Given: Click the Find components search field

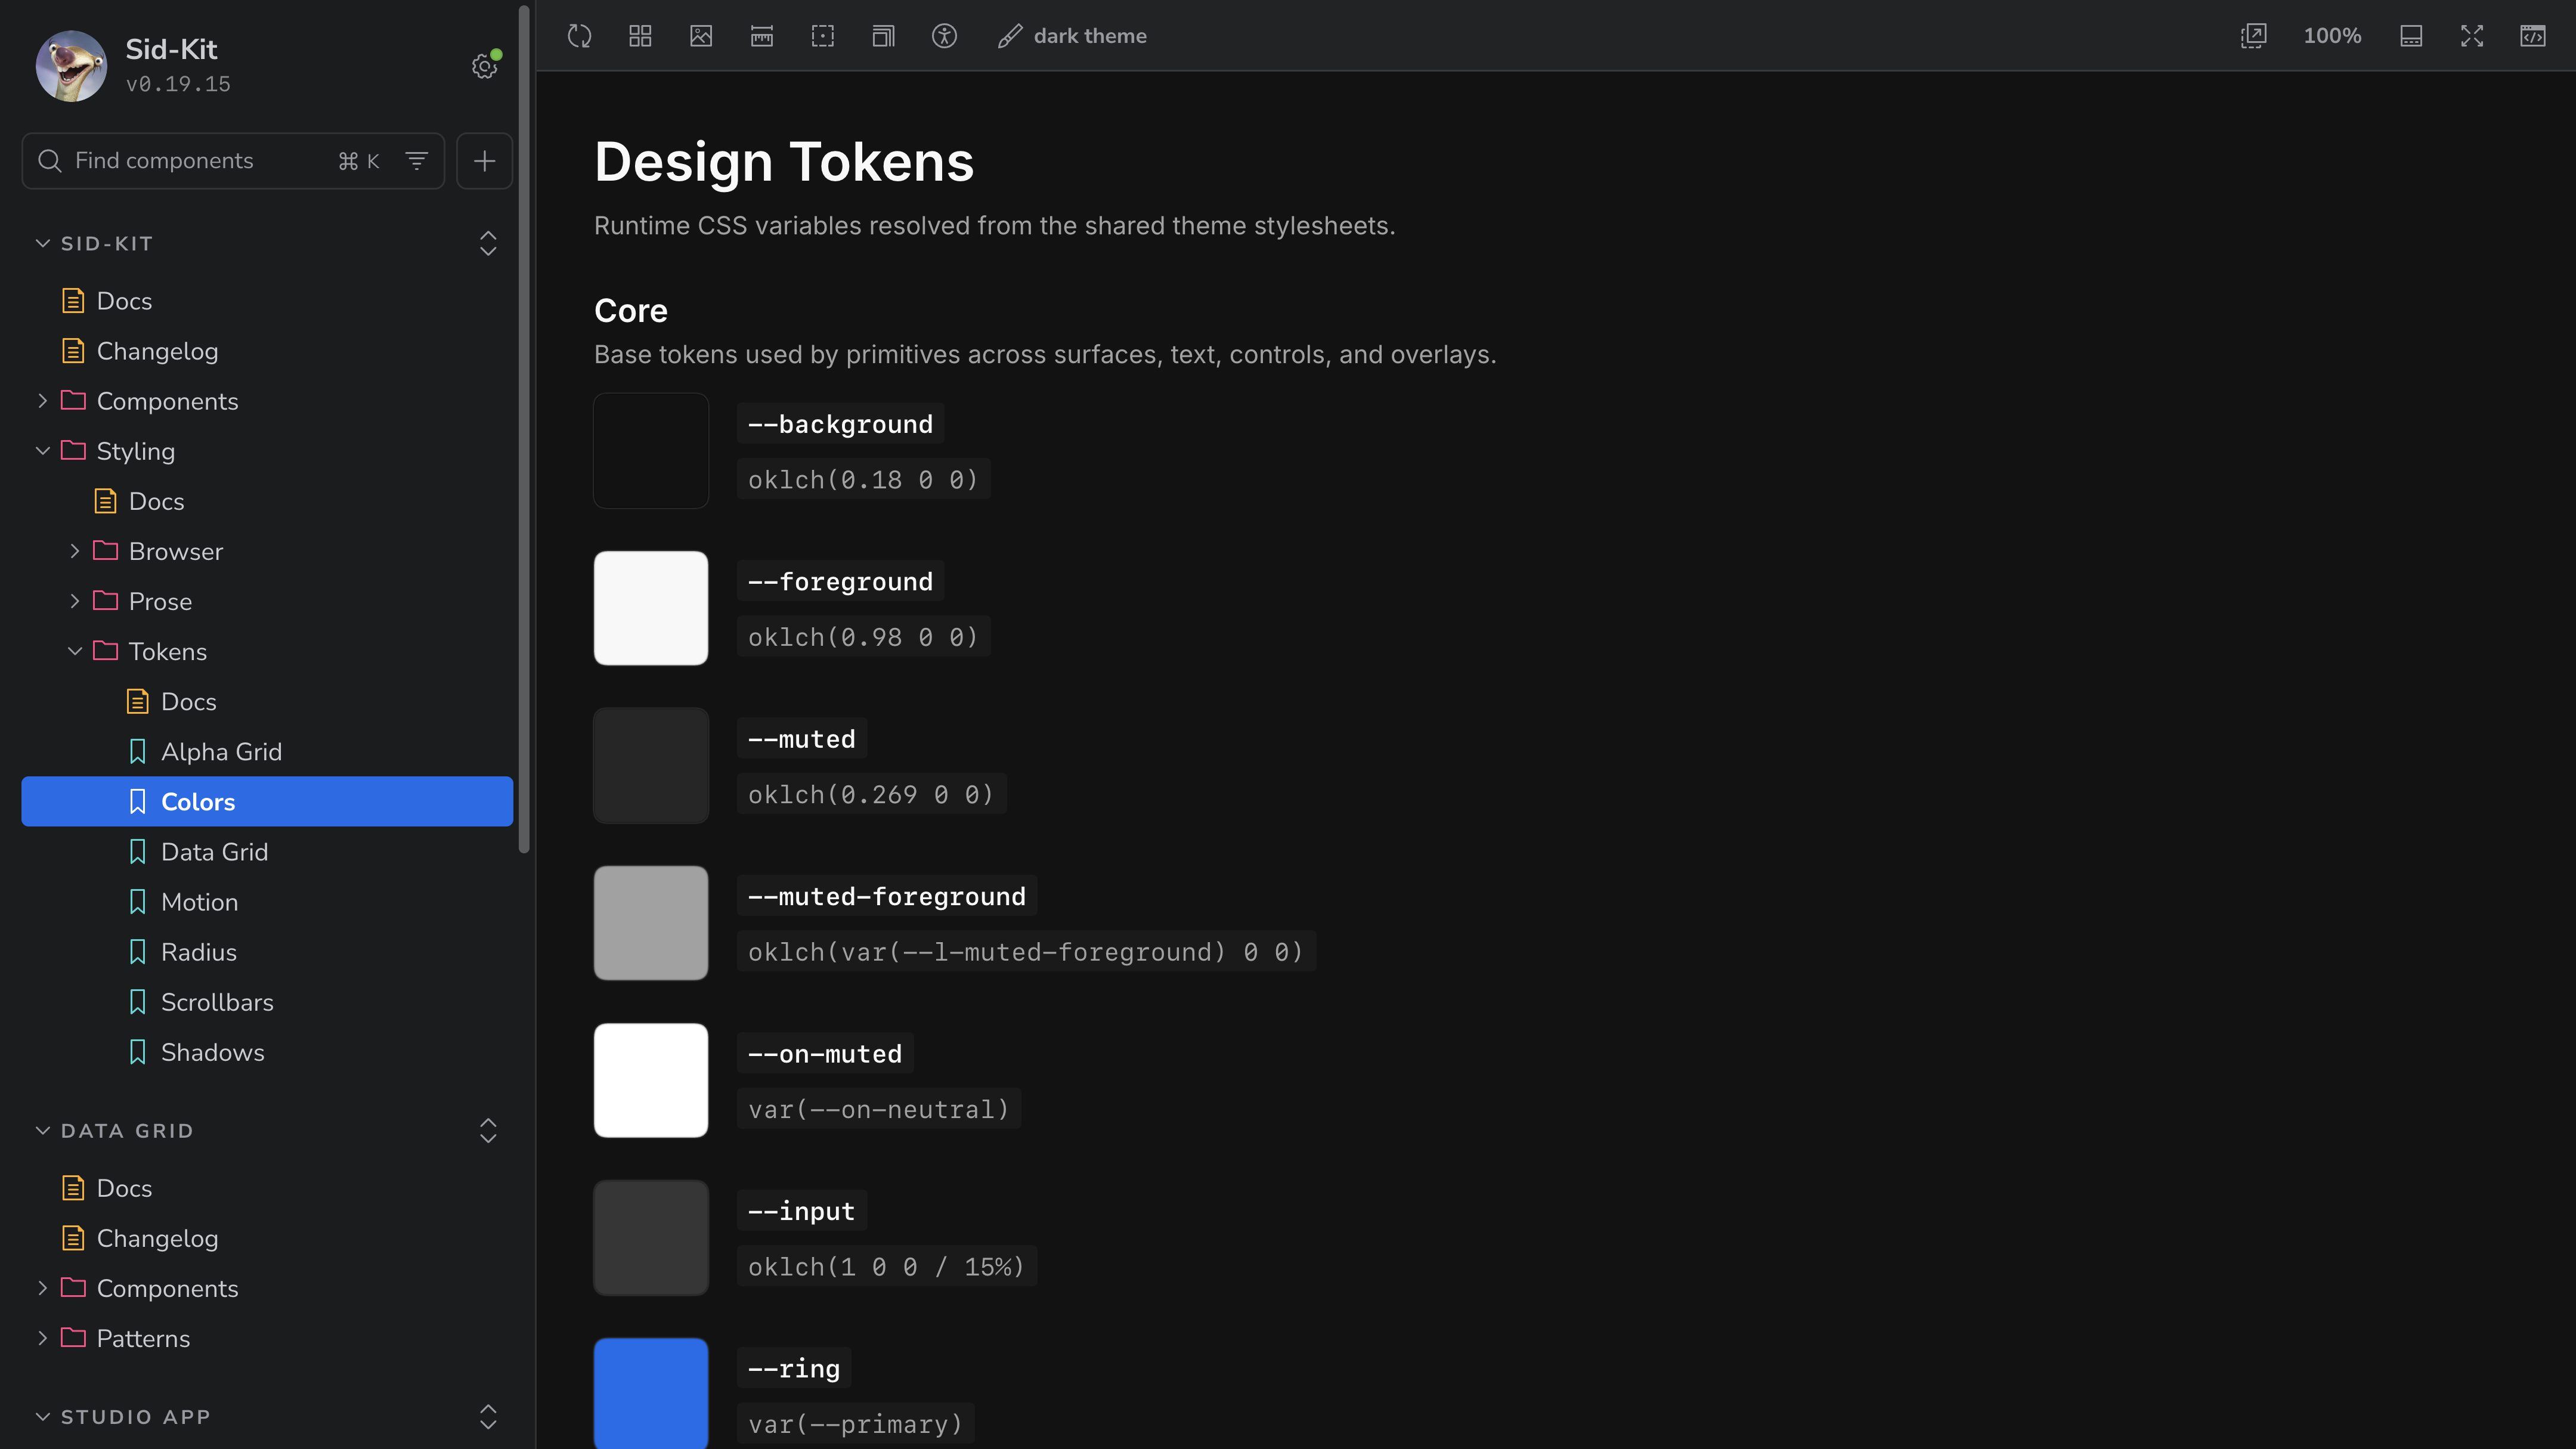Looking at the screenshot, I should point(233,161).
